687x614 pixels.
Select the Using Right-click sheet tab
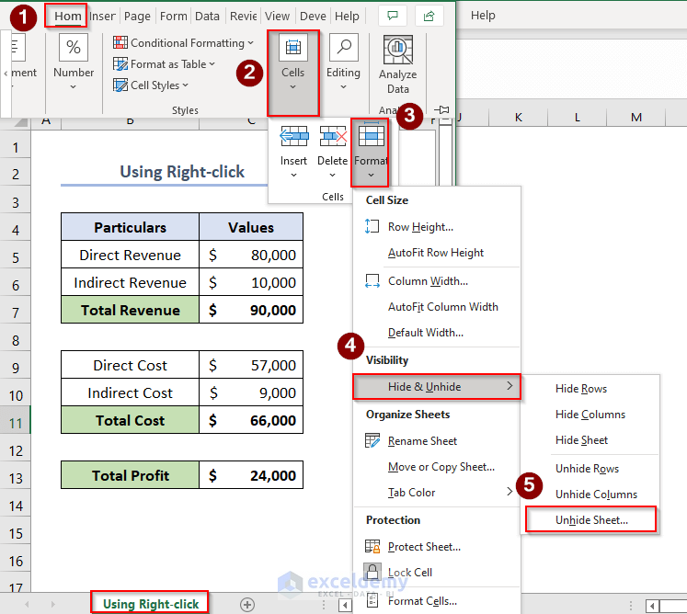click(150, 604)
